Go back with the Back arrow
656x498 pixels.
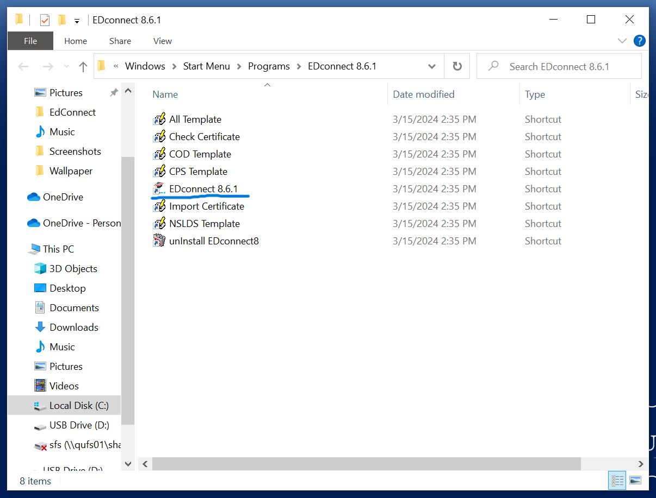[x=23, y=67]
